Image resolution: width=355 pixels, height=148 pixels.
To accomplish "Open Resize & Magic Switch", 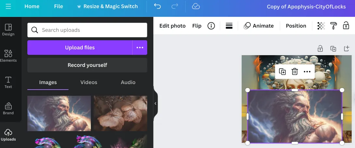I will 107,6.
